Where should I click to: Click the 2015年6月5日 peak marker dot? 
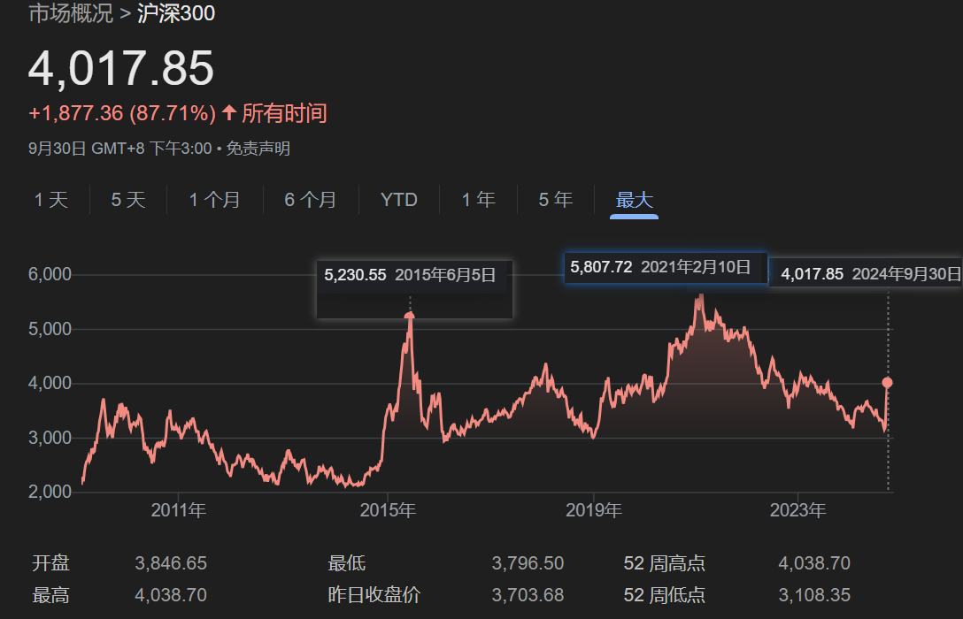tap(410, 316)
